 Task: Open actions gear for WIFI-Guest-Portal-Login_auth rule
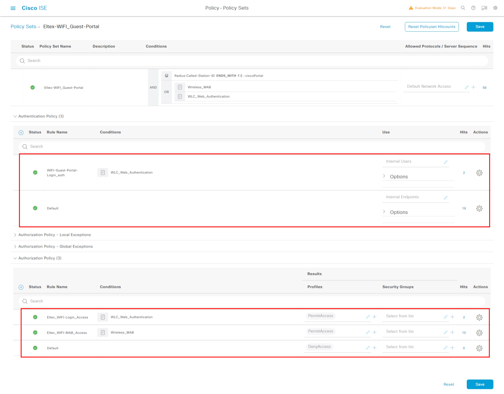(479, 173)
